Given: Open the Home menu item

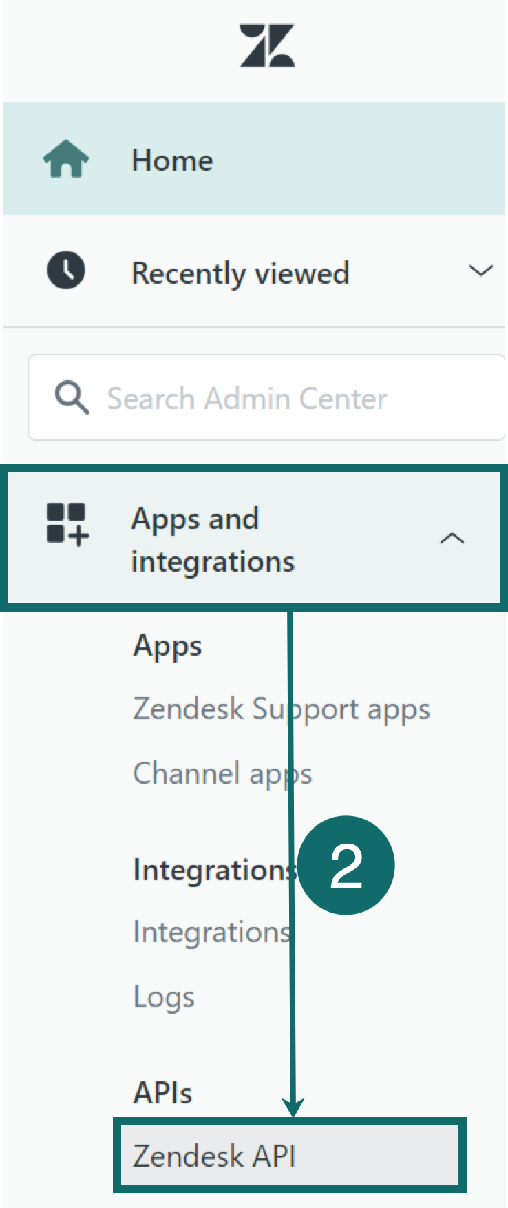Looking at the screenshot, I should coord(254,159).
